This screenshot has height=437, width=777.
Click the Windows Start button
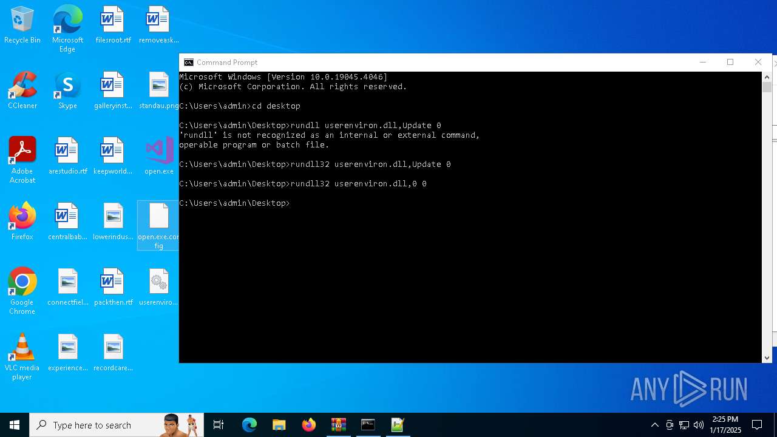[15, 425]
